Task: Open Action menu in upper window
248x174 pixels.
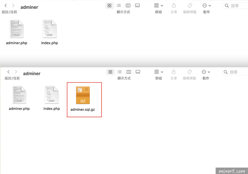Action: (x=207, y=6)
